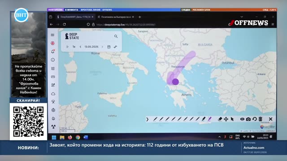Viewport: 287px width, 161px height.
Task: Go to previous date before 13.05.2025
Action: pos(80,47)
